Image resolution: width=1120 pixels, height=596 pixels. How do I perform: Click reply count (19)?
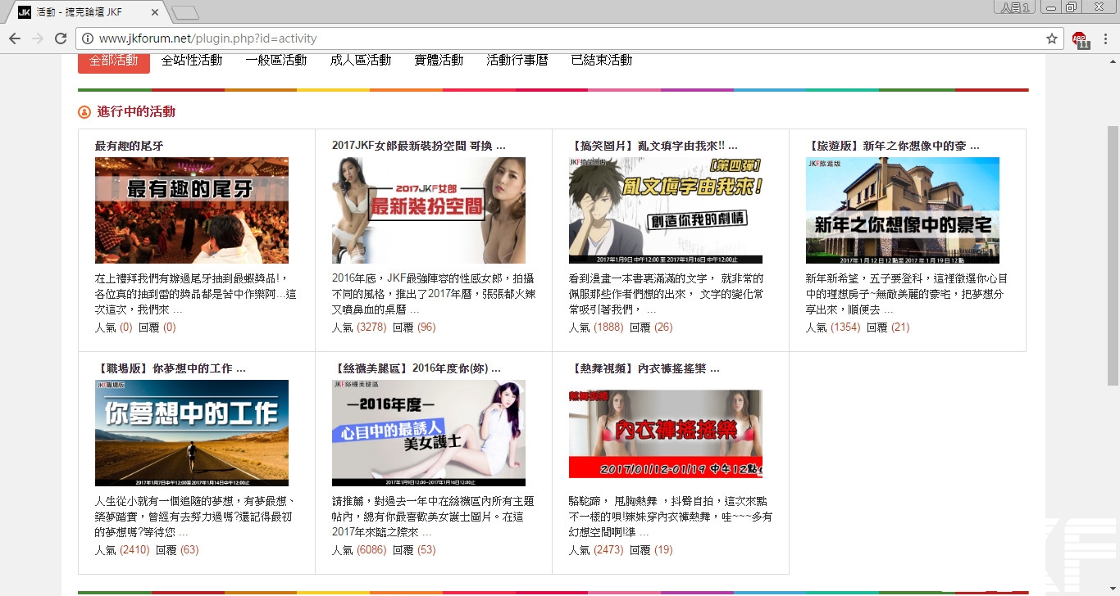pyautogui.click(x=663, y=549)
